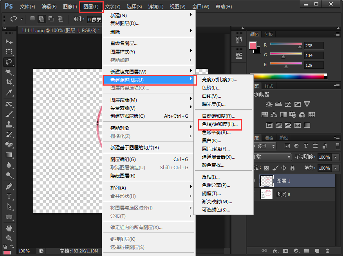Add a Channel Mixer adjustment icon
This screenshot has width=343, height=256.
coord(302,115)
